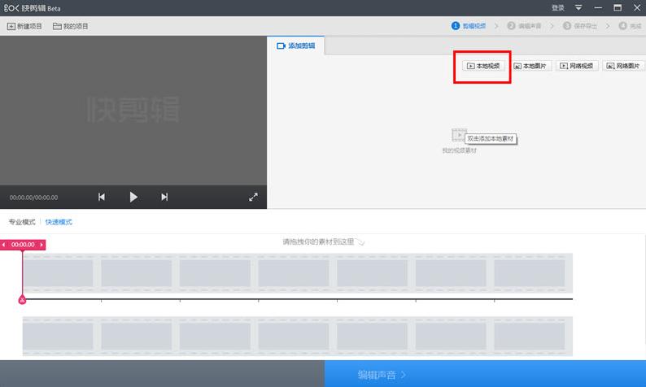Jump to previous frame in preview
Image resolution: width=646 pixels, height=387 pixels.
(x=102, y=197)
